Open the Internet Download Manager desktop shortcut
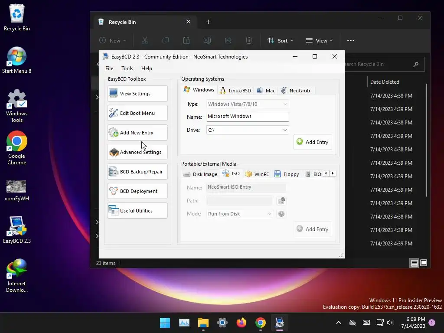444x333 pixels. 17,275
